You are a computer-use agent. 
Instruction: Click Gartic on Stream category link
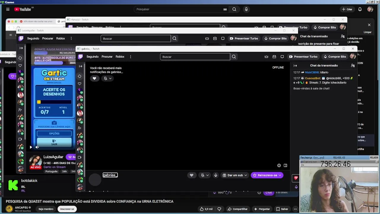55,167
